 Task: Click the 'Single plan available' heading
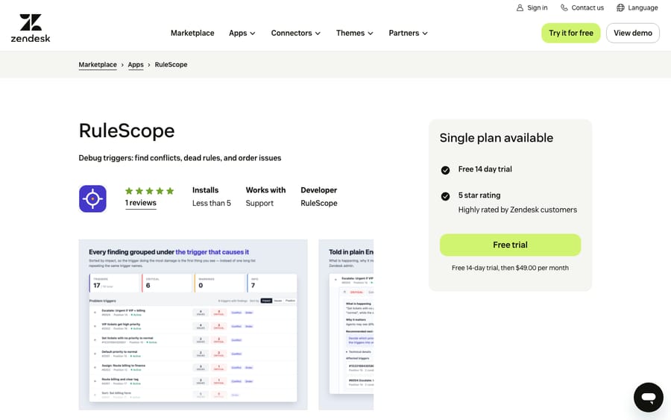(x=497, y=138)
